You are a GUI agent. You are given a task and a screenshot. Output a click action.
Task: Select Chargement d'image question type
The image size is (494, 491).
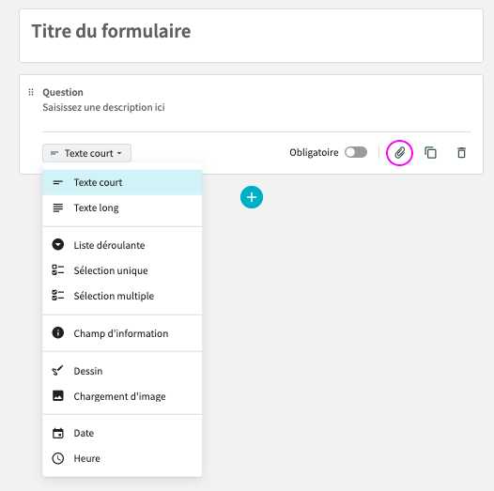(122, 396)
